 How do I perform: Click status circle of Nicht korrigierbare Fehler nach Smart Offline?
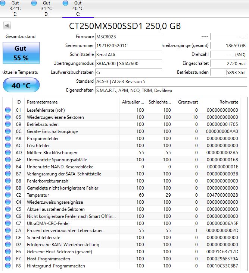click(8, 216)
